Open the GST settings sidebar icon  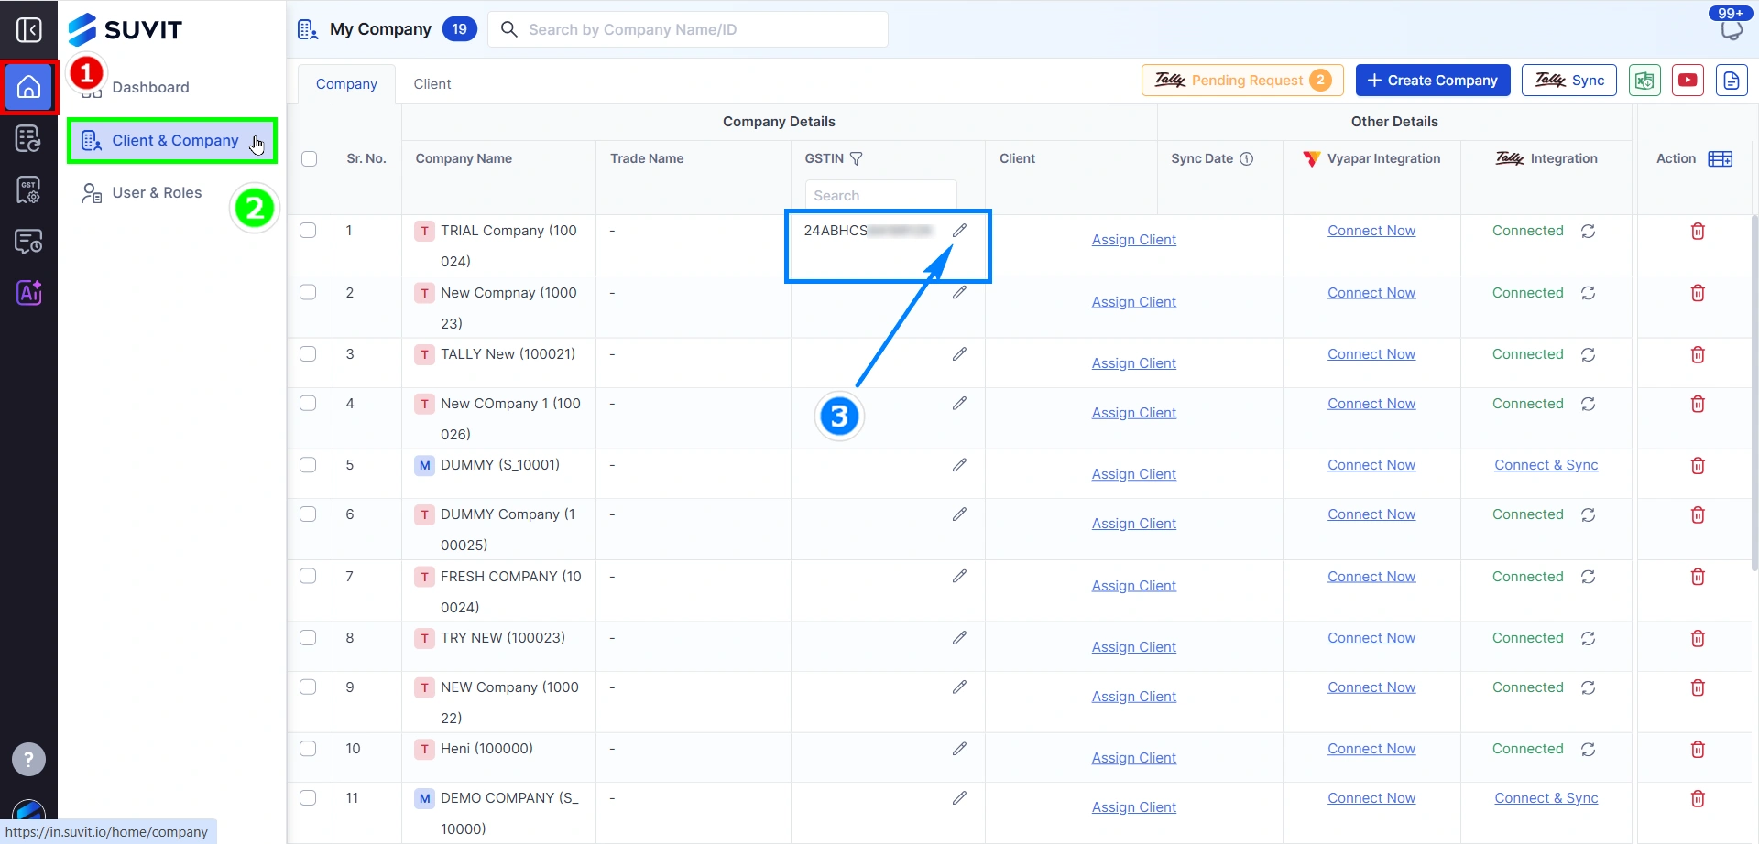[x=28, y=190]
